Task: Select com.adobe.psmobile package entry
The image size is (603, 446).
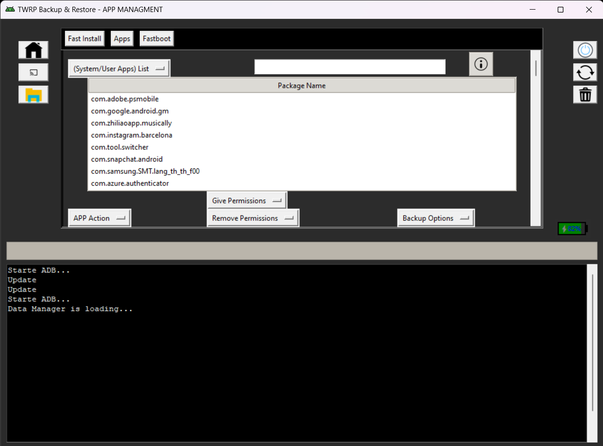Action: (124, 99)
